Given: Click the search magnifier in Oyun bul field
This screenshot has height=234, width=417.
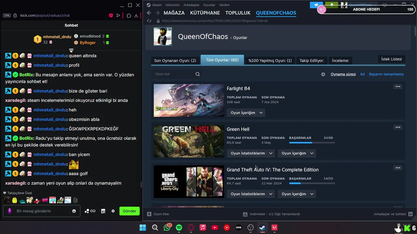Looking at the screenshot, I should (197, 74).
